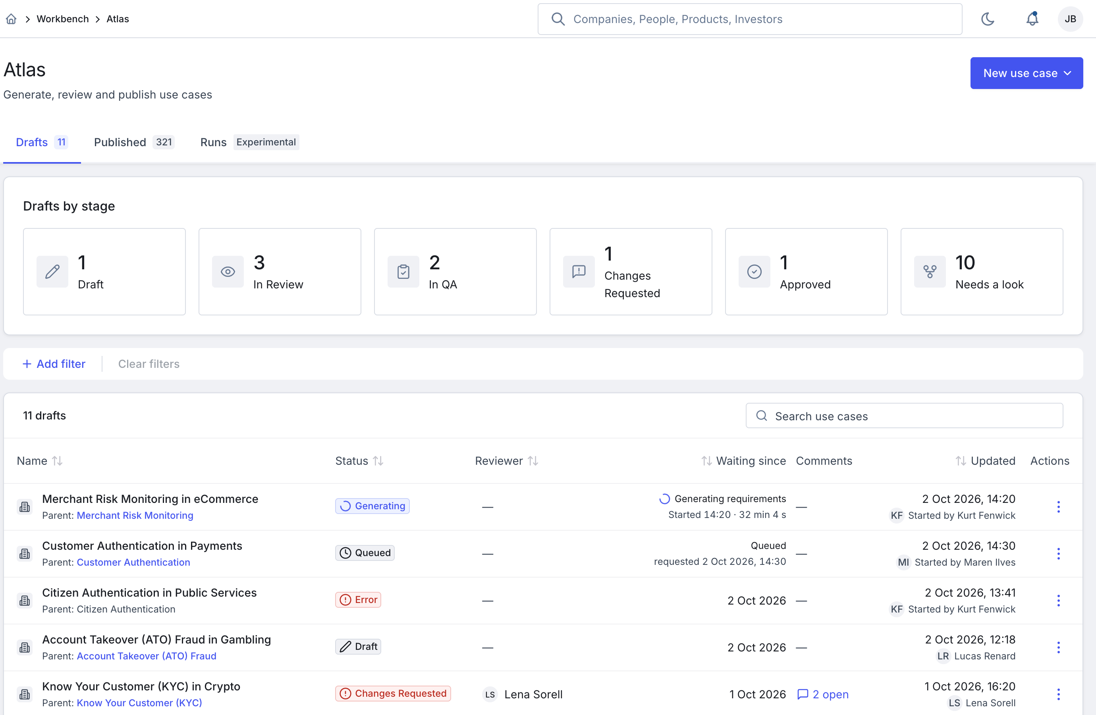Go to the home icon in breadcrumb

(11, 19)
